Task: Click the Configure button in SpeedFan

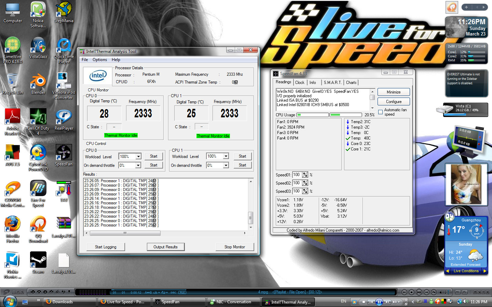Action: [394, 102]
